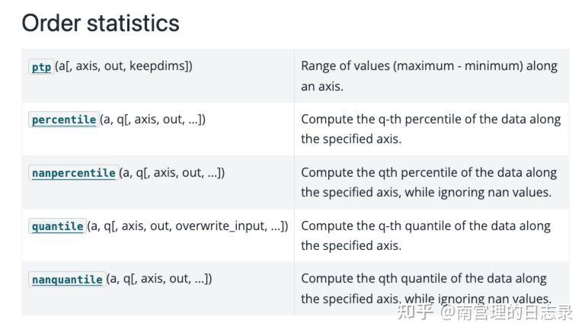Click the ptp parameter list text
Viewport: 588px width, 336px height.
(x=123, y=66)
